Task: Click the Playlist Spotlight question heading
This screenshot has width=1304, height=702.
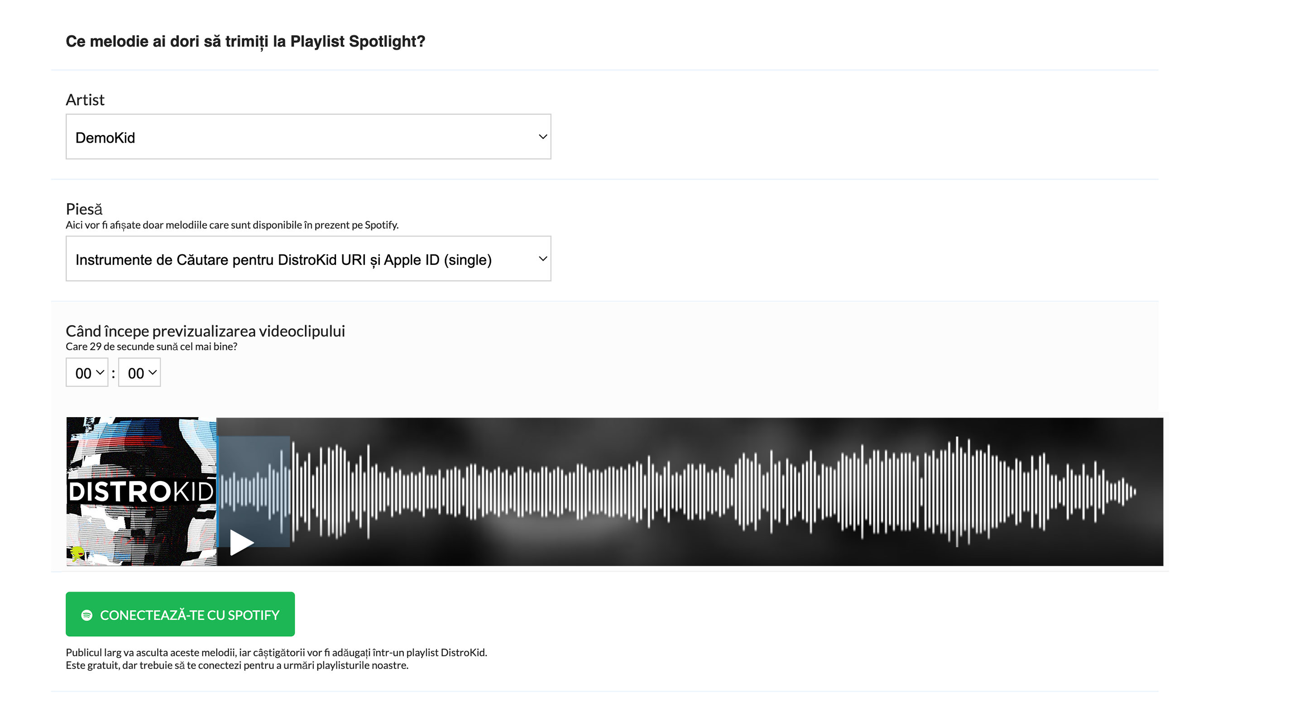Action: [245, 42]
